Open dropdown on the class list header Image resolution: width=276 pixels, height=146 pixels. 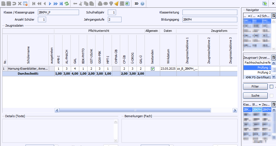pos(274,105)
